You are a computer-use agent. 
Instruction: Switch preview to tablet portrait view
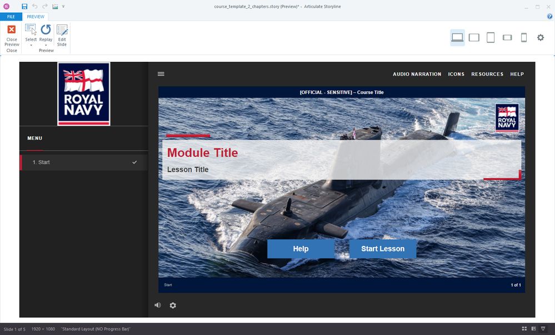[x=491, y=37]
